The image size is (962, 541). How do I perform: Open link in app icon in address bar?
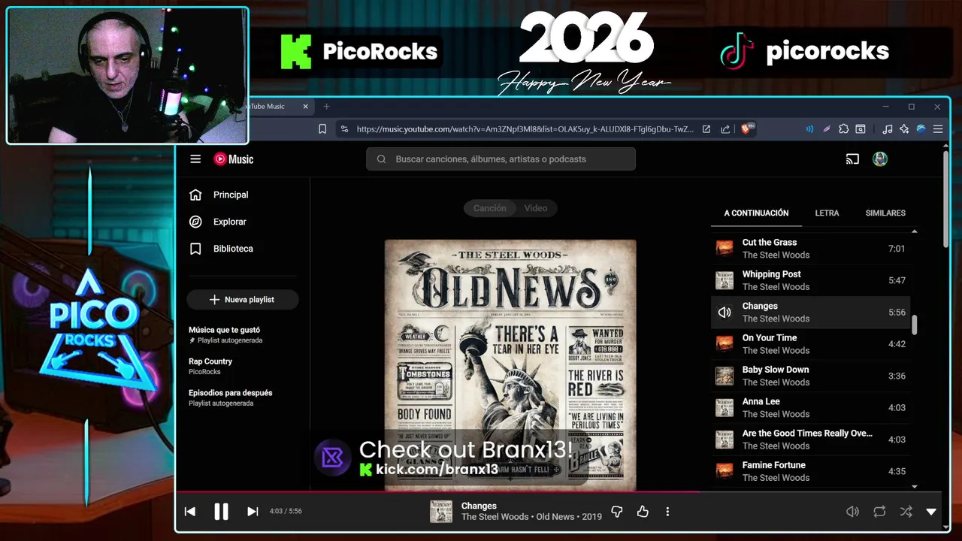coord(706,129)
